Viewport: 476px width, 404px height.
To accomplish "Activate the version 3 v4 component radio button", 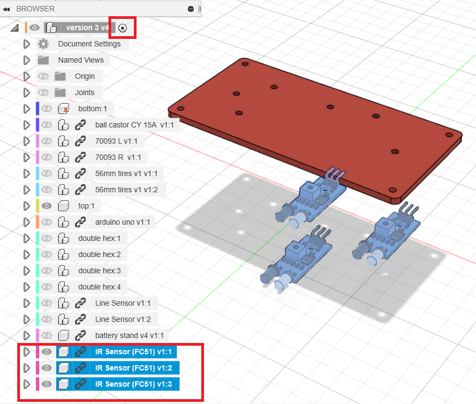I will (x=123, y=27).
